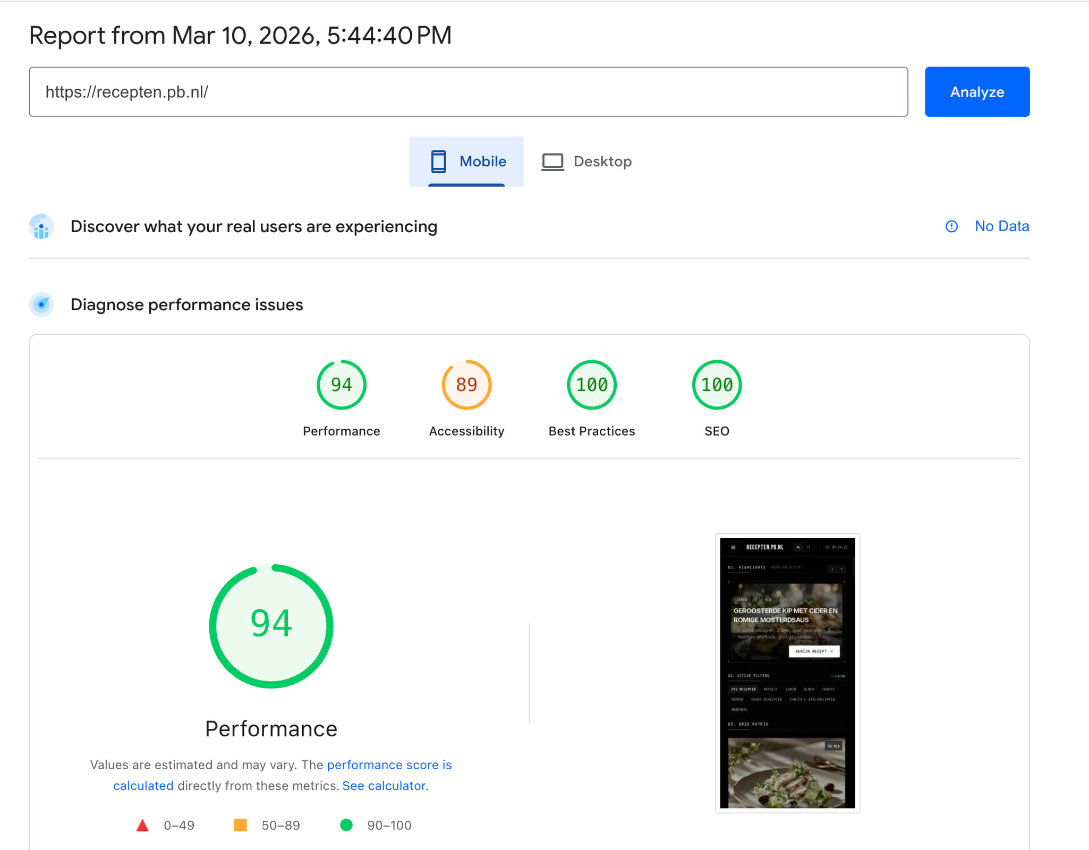
Task: Click the mobile phone icon
Action: [x=438, y=161]
